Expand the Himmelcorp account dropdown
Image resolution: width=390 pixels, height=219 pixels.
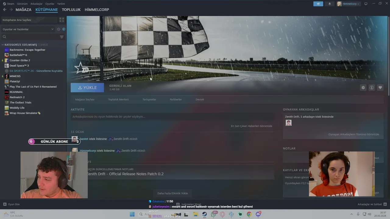(x=348, y=4)
